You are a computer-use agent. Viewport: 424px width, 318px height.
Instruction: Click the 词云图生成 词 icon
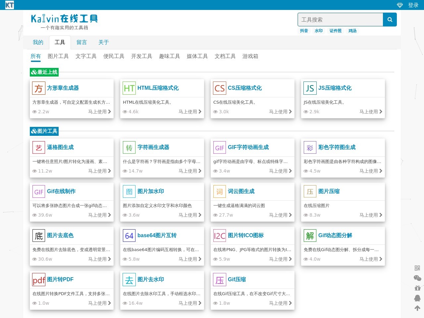220,191
